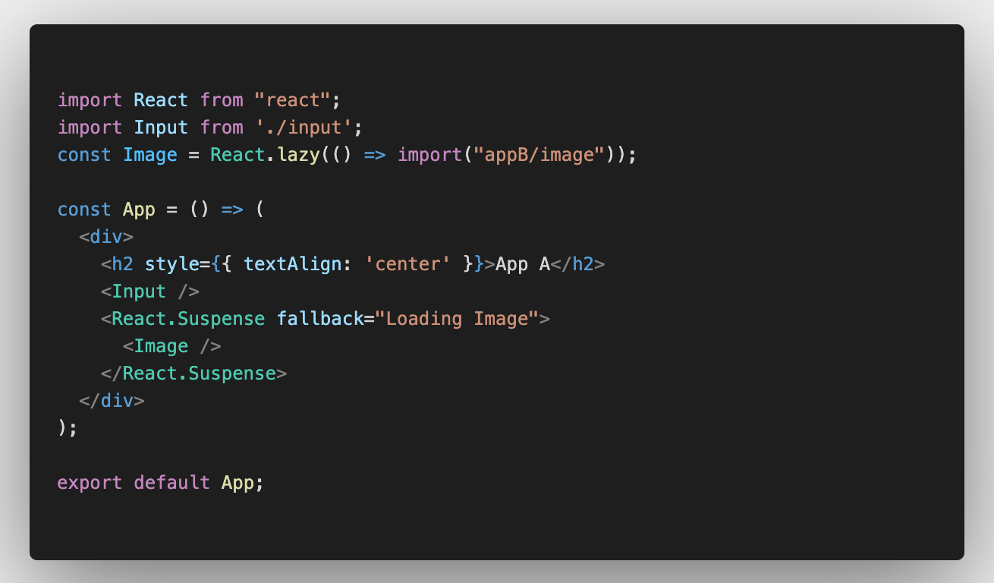Click the fallback attribute name

tap(320, 319)
